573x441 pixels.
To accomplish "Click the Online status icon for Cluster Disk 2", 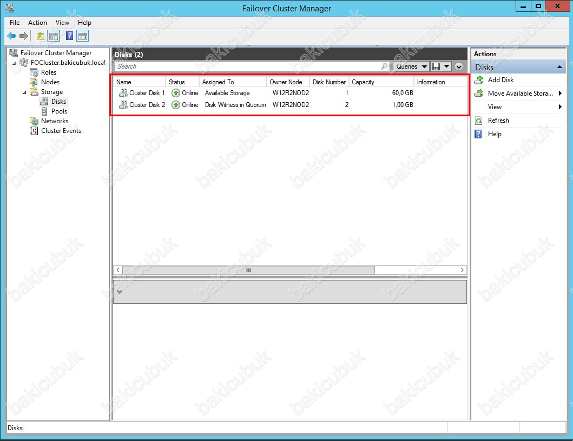I will coord(176,105).
